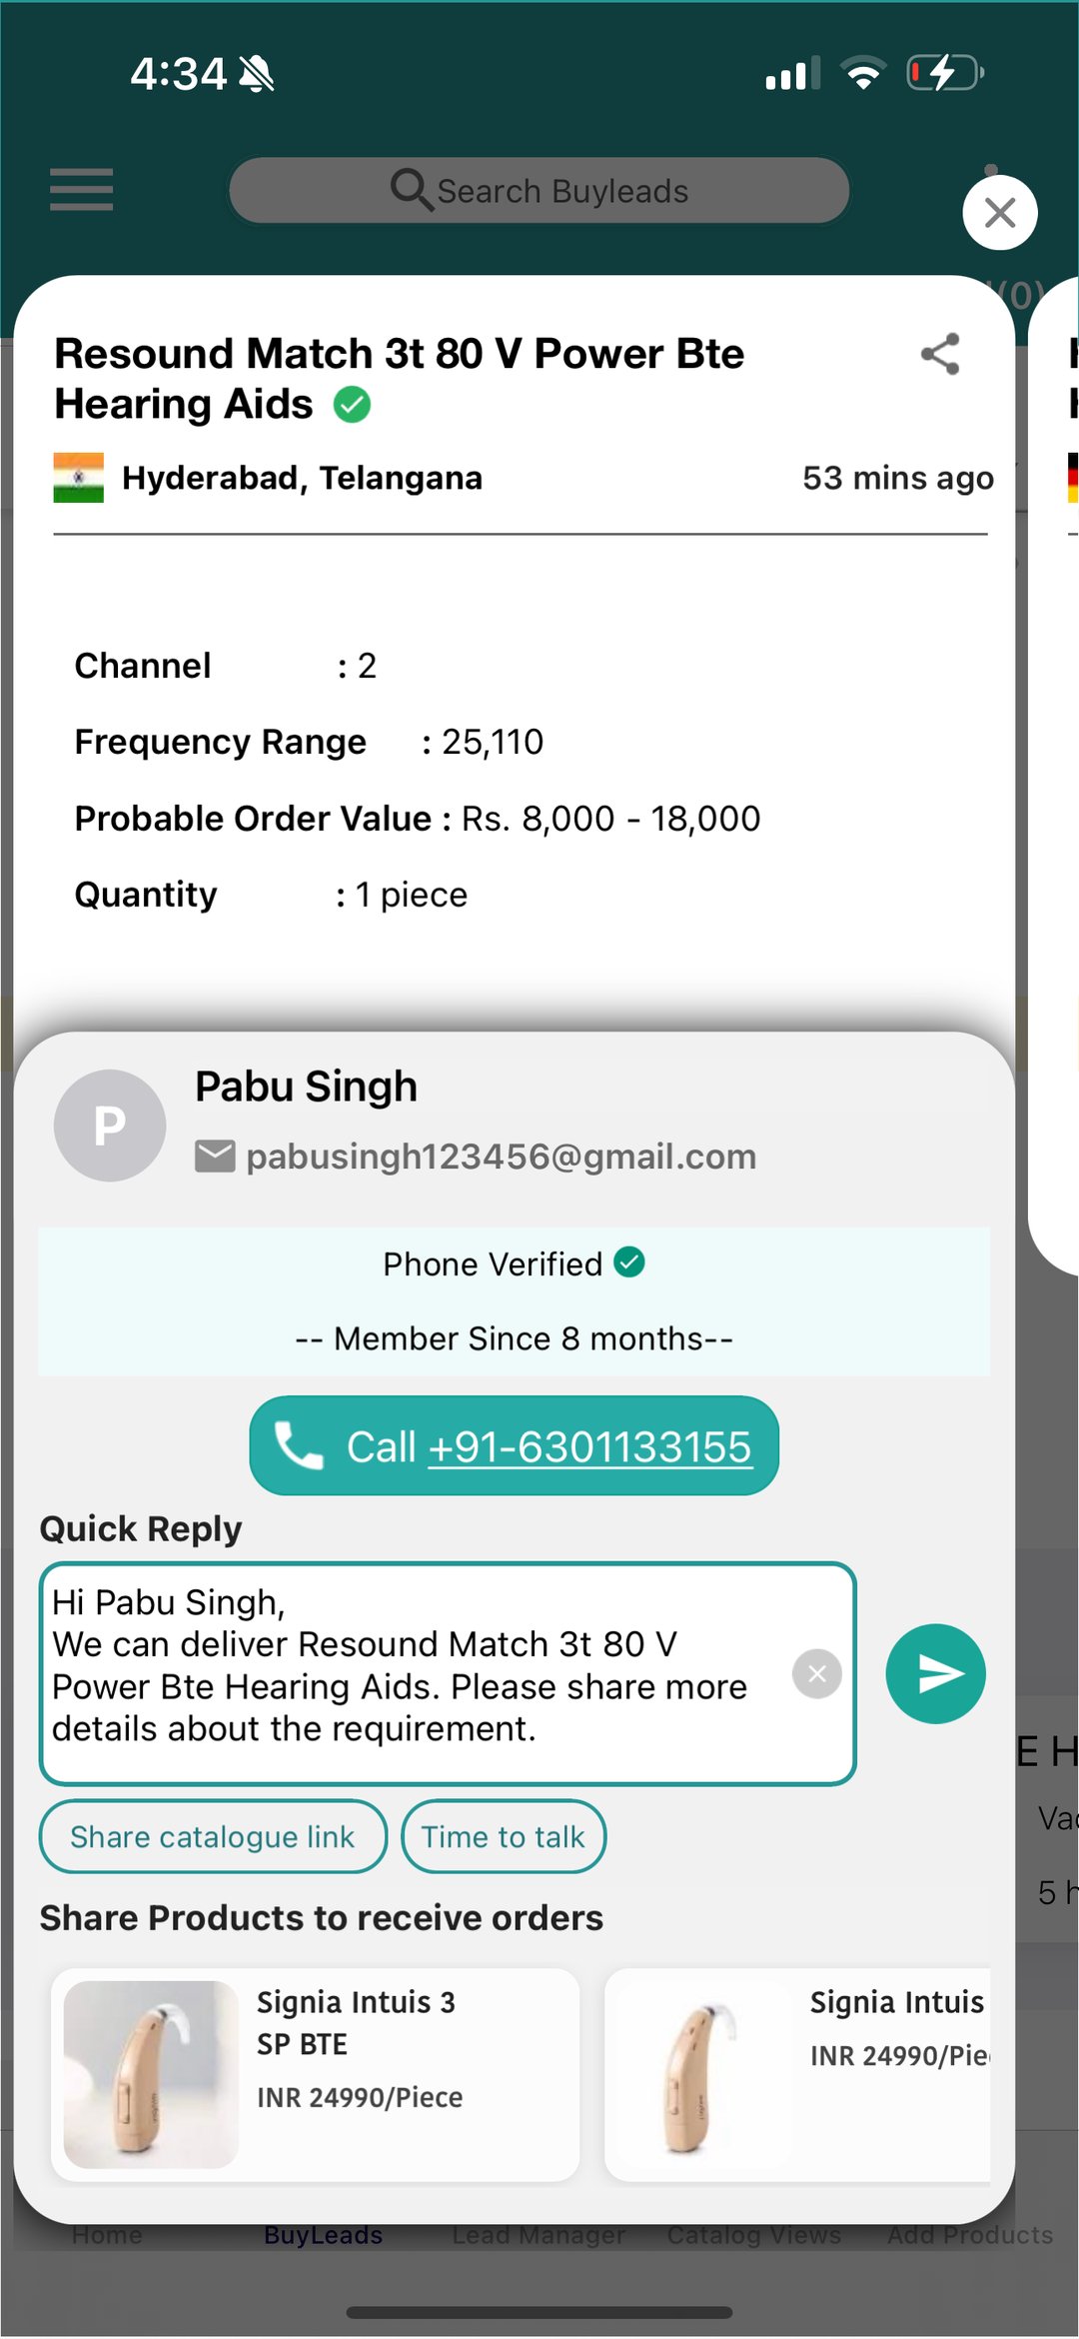Image resolution: width=1079 pixels, height=2339 pixels.
Task: Tap the green verified badge by the title
Action: pos(352,405)
